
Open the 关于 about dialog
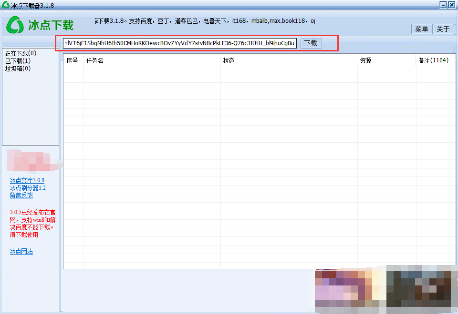pyautogui.click(x=443, y=29)
